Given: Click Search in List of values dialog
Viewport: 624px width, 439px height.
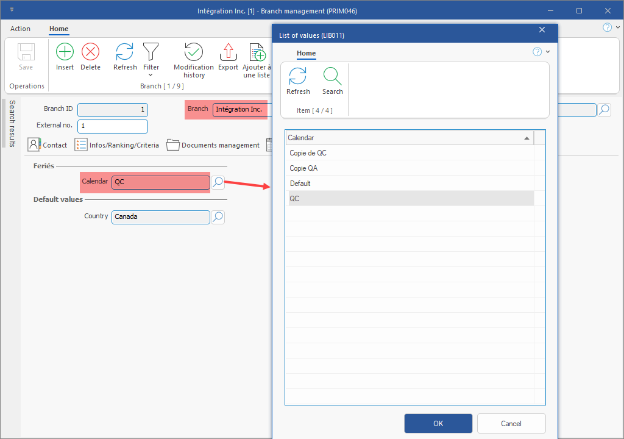Looking at the screenshot, I should tap(333, 77).
